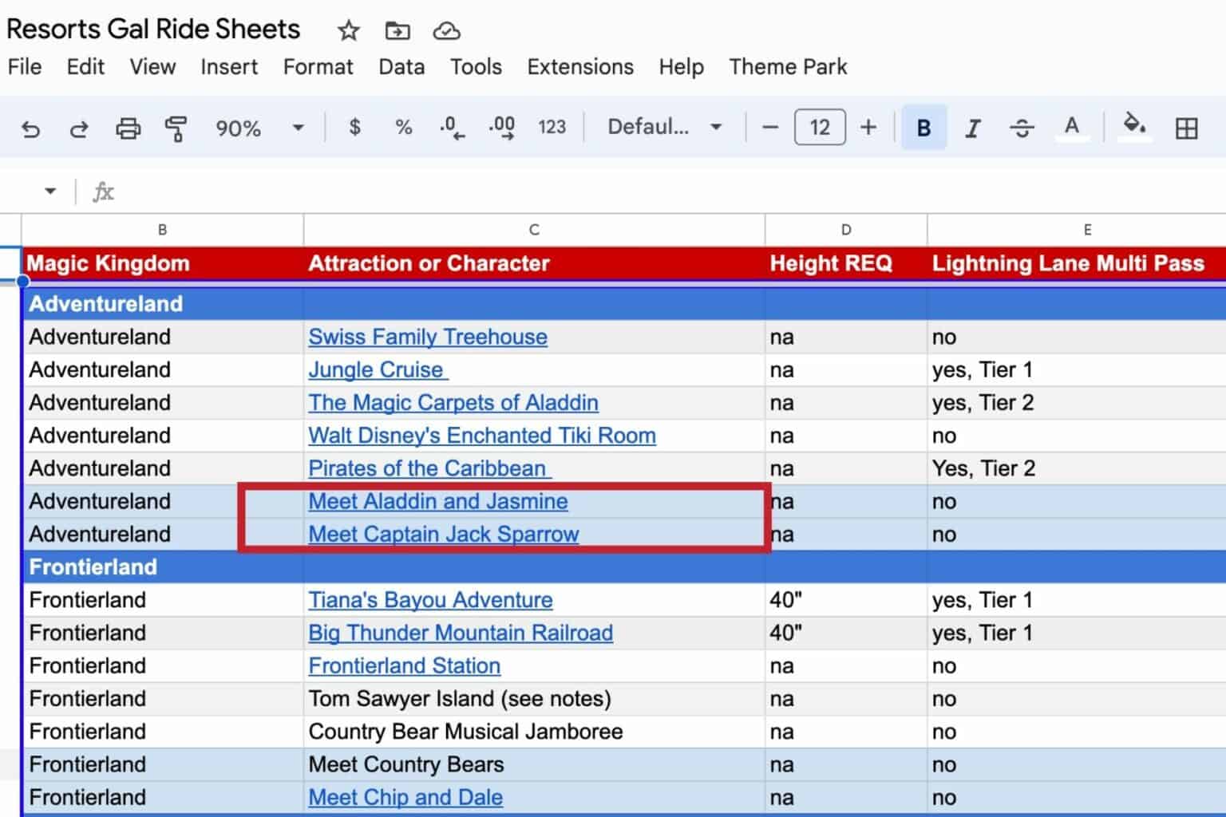Image resolution: width=1226 pixels, height=817 pixels.
Task: Open the Theme Park menu
Action: coord(788,67)
